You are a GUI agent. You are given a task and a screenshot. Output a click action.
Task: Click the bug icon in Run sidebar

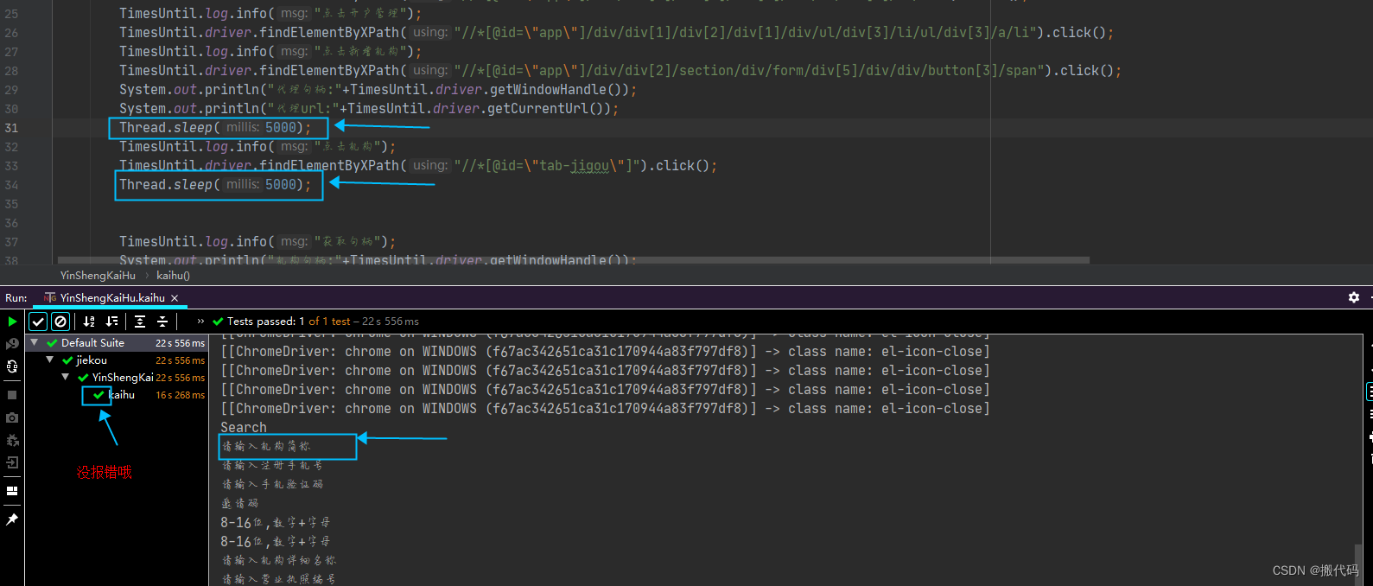point(12,440)
